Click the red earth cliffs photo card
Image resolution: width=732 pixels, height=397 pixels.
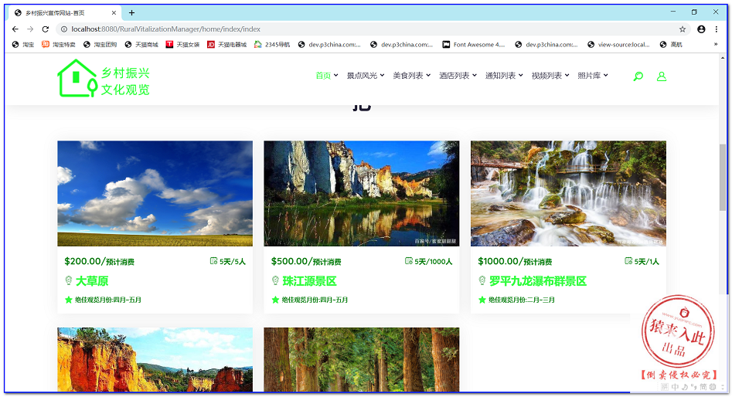tap(155, 359)
